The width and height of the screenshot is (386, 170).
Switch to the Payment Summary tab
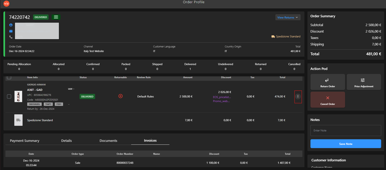[x=25, y=141]
